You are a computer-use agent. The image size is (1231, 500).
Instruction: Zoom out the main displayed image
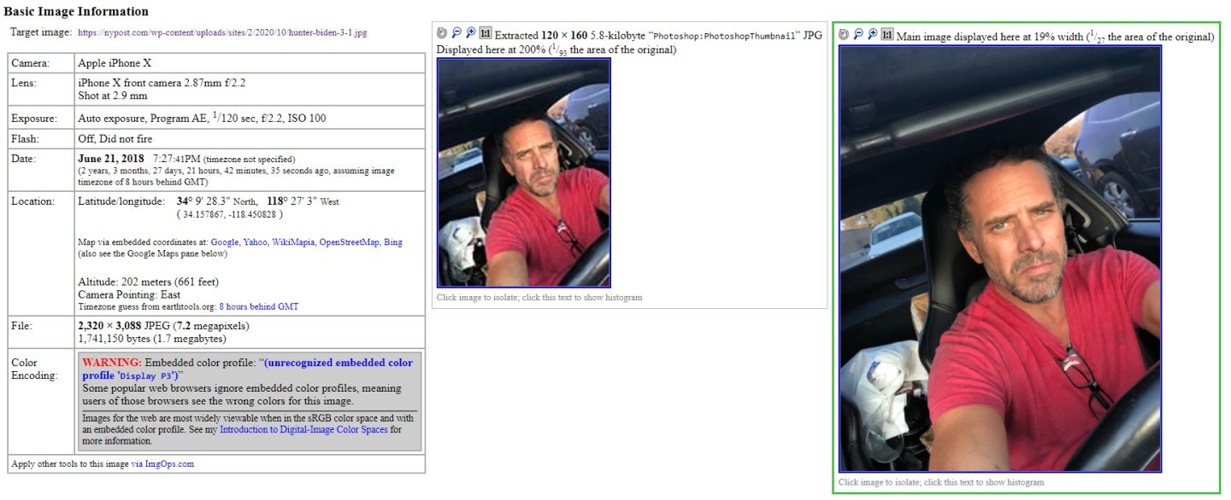tap(858, 34)
